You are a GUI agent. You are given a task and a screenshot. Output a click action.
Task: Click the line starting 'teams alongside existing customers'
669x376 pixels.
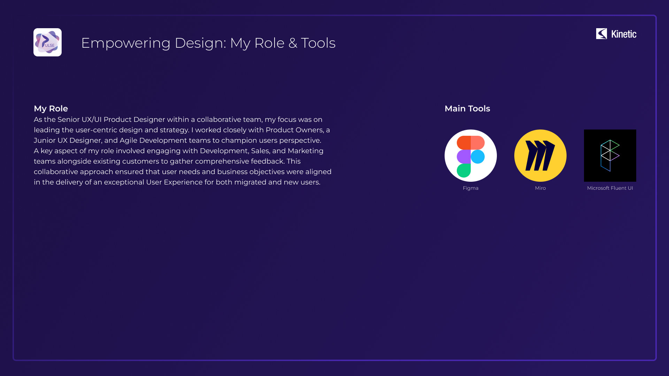pos(167,161)
